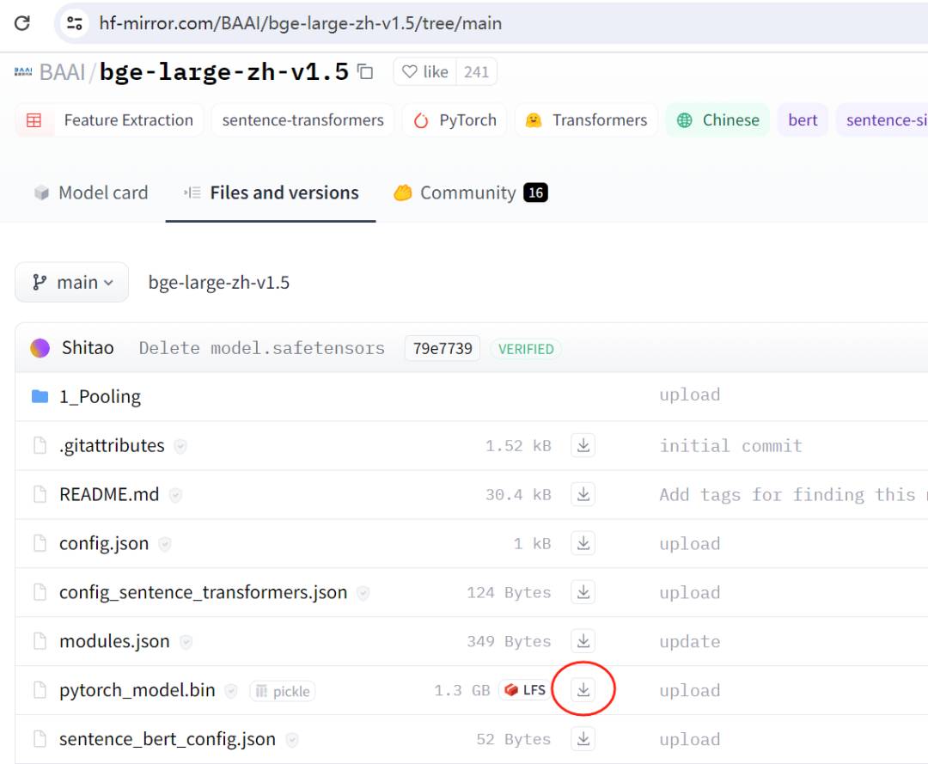Click bge-large-zh-v1.5 breadcrumb path
This screenshot has height=764, width=928.
click(x=219, y=282)
